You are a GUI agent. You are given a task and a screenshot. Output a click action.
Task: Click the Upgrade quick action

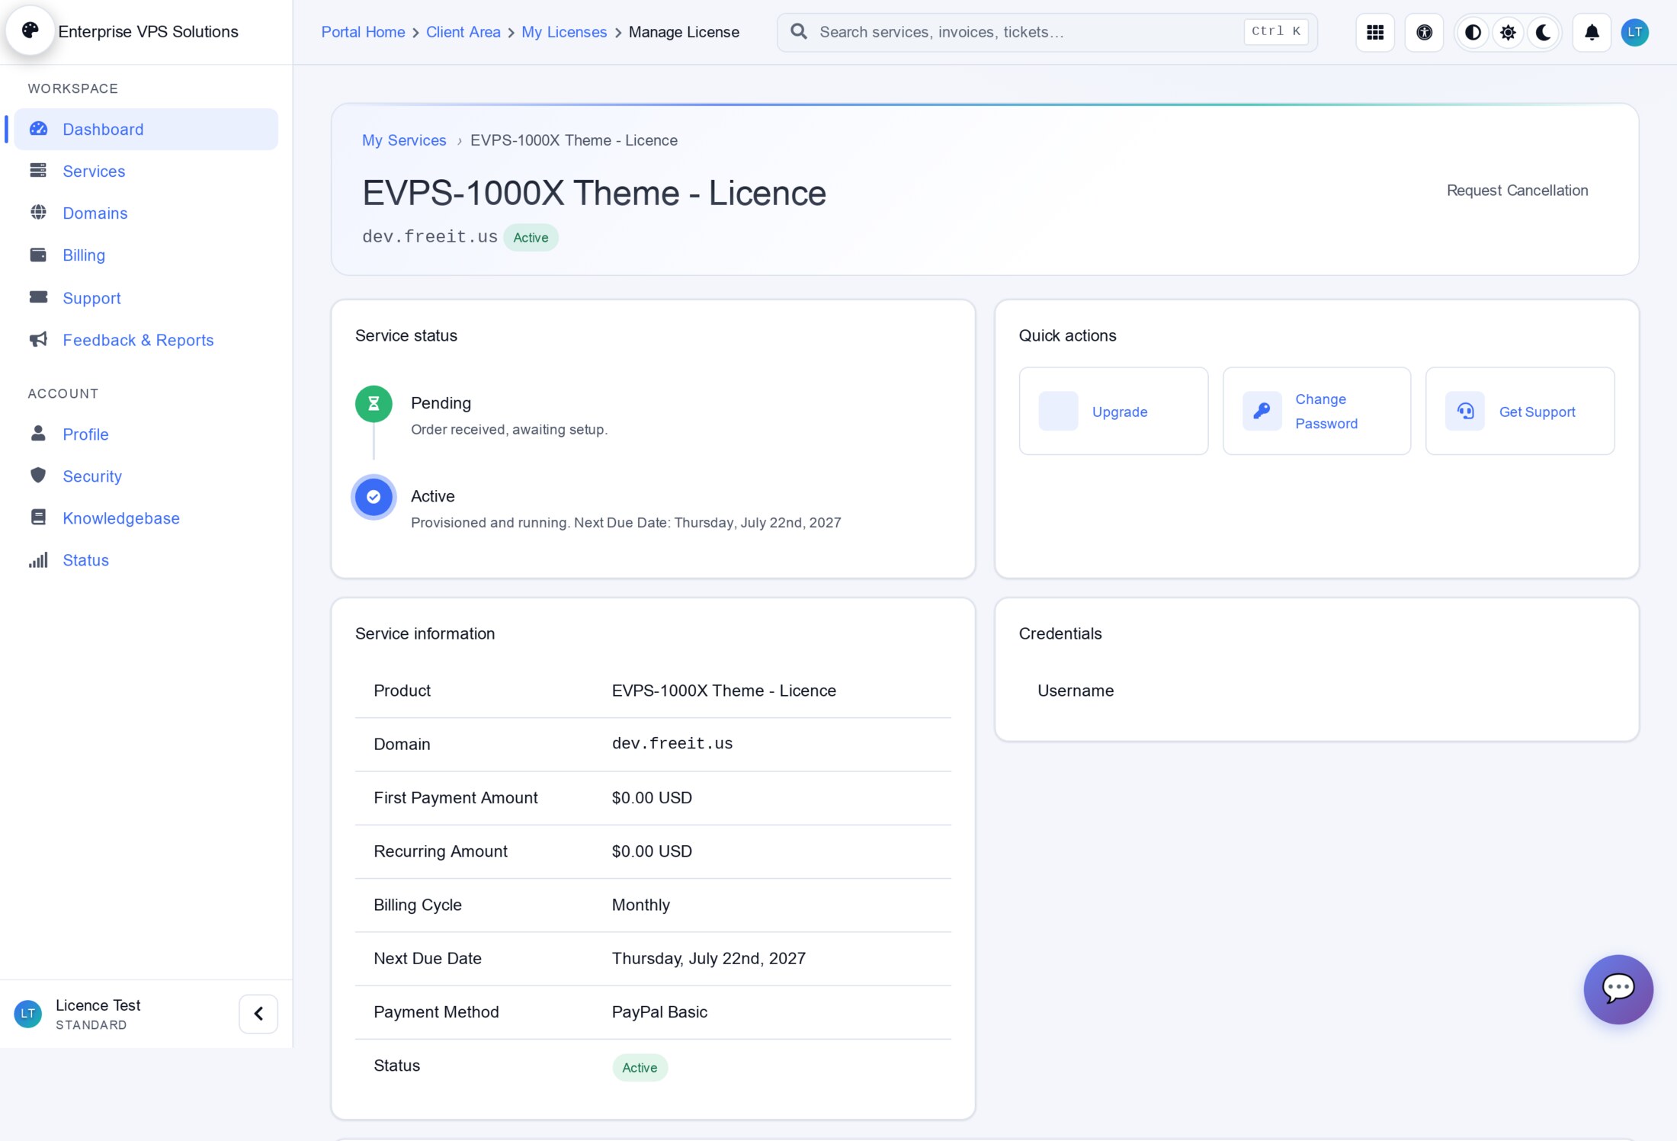tap(1113, 411)
